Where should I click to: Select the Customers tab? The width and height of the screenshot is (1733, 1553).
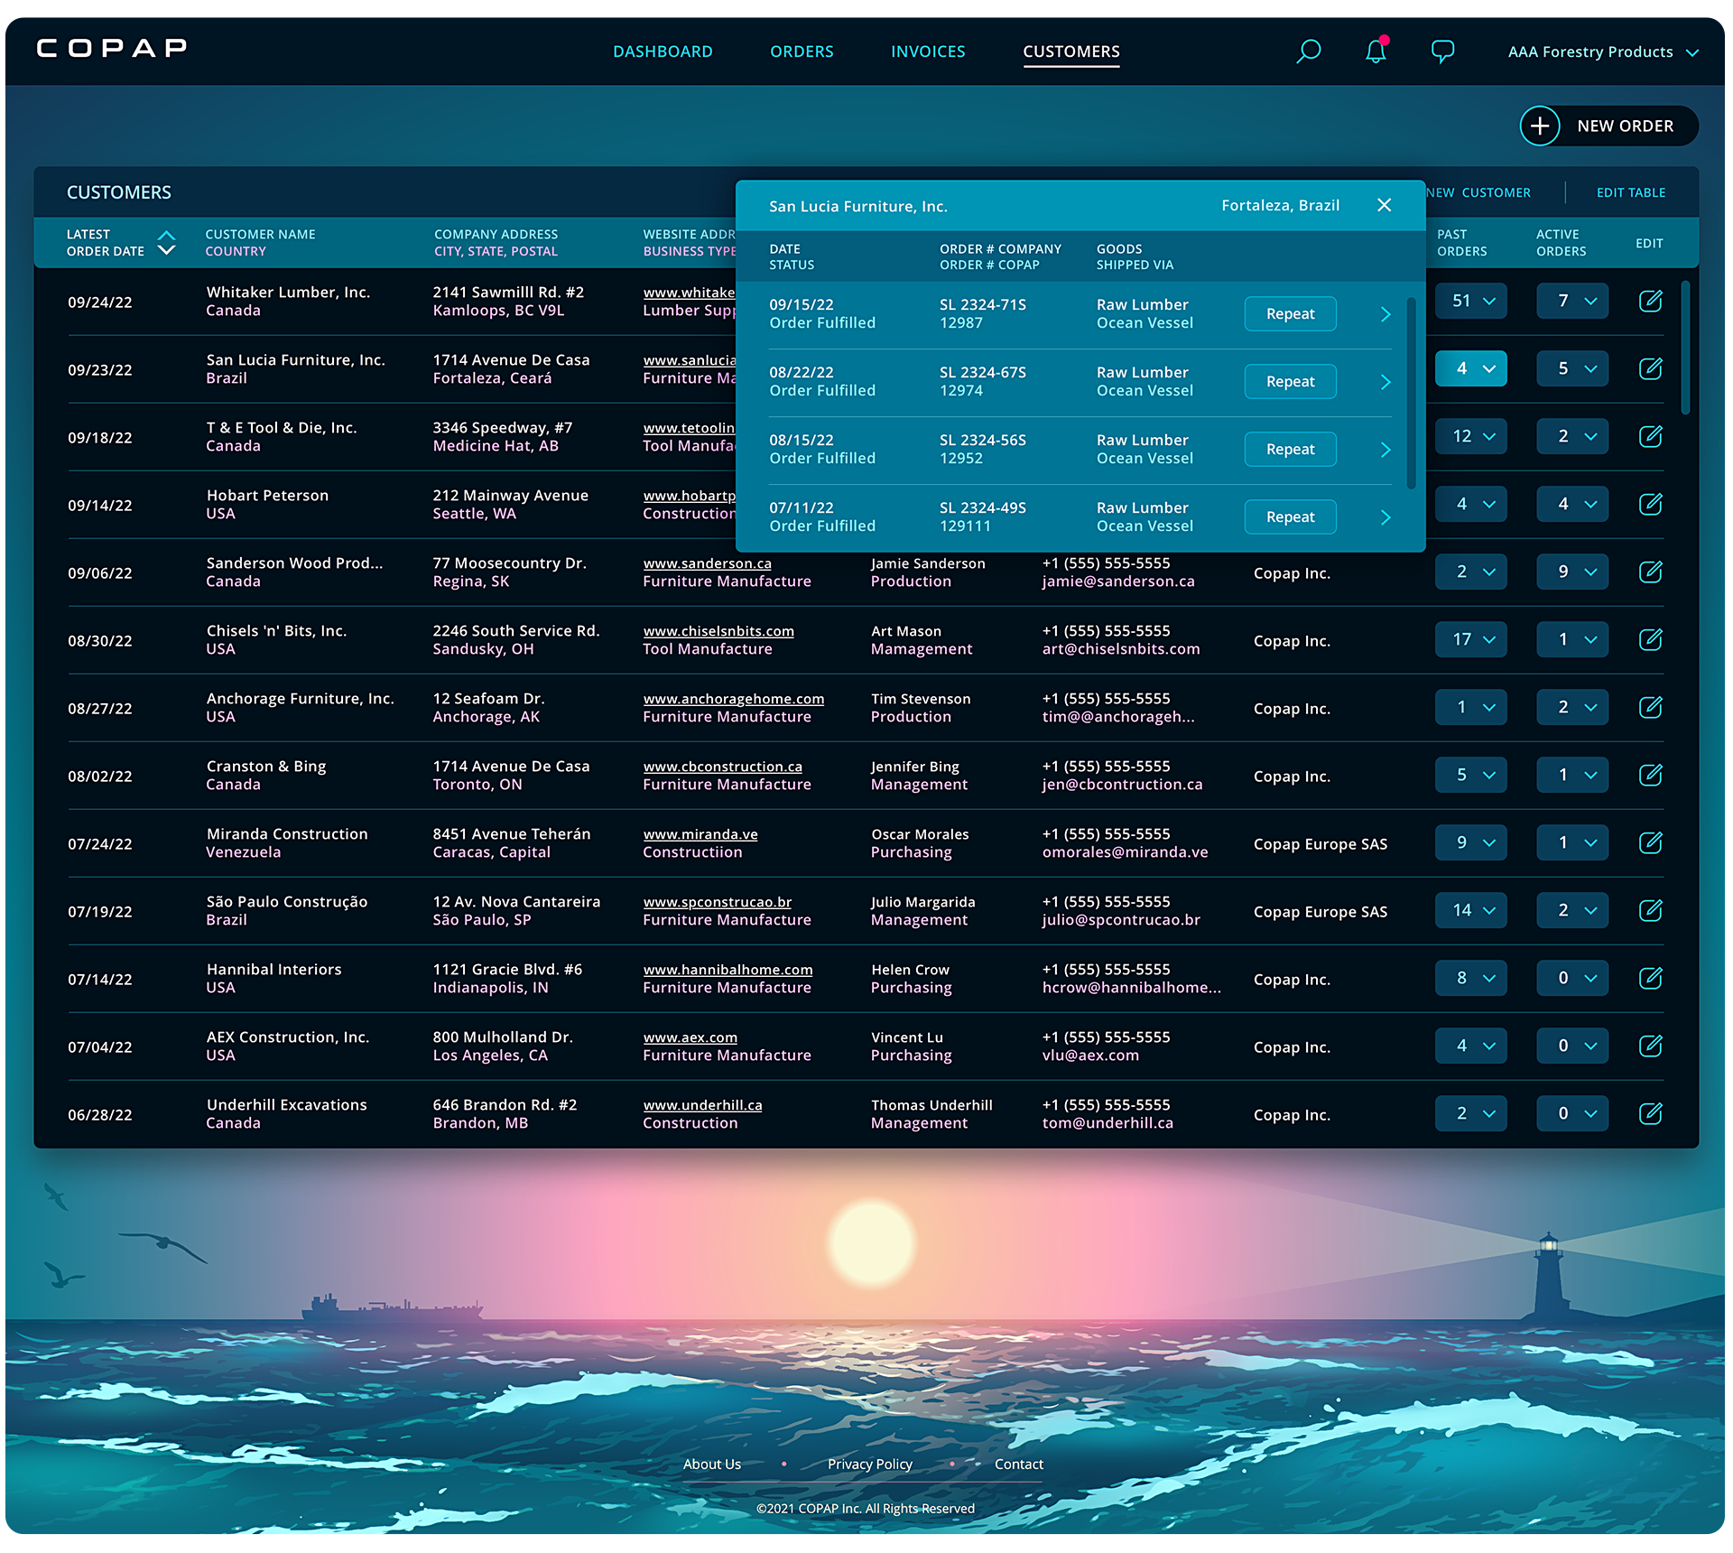[x=1071, y=51]
